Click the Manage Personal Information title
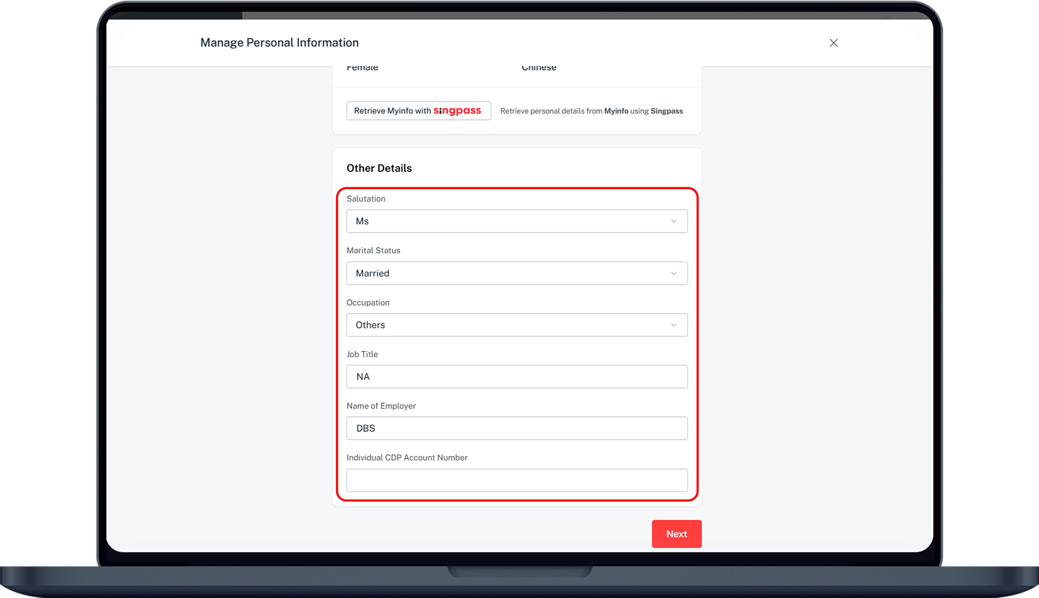Screen dimensions: 1039x598 (279, 43)
